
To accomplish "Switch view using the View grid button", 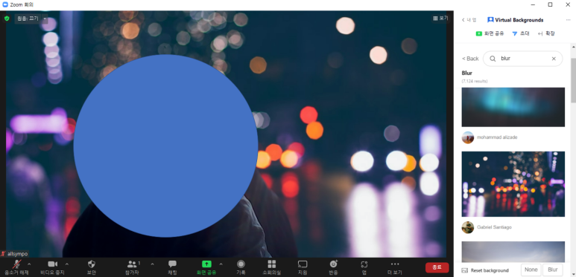I will 440,18.
